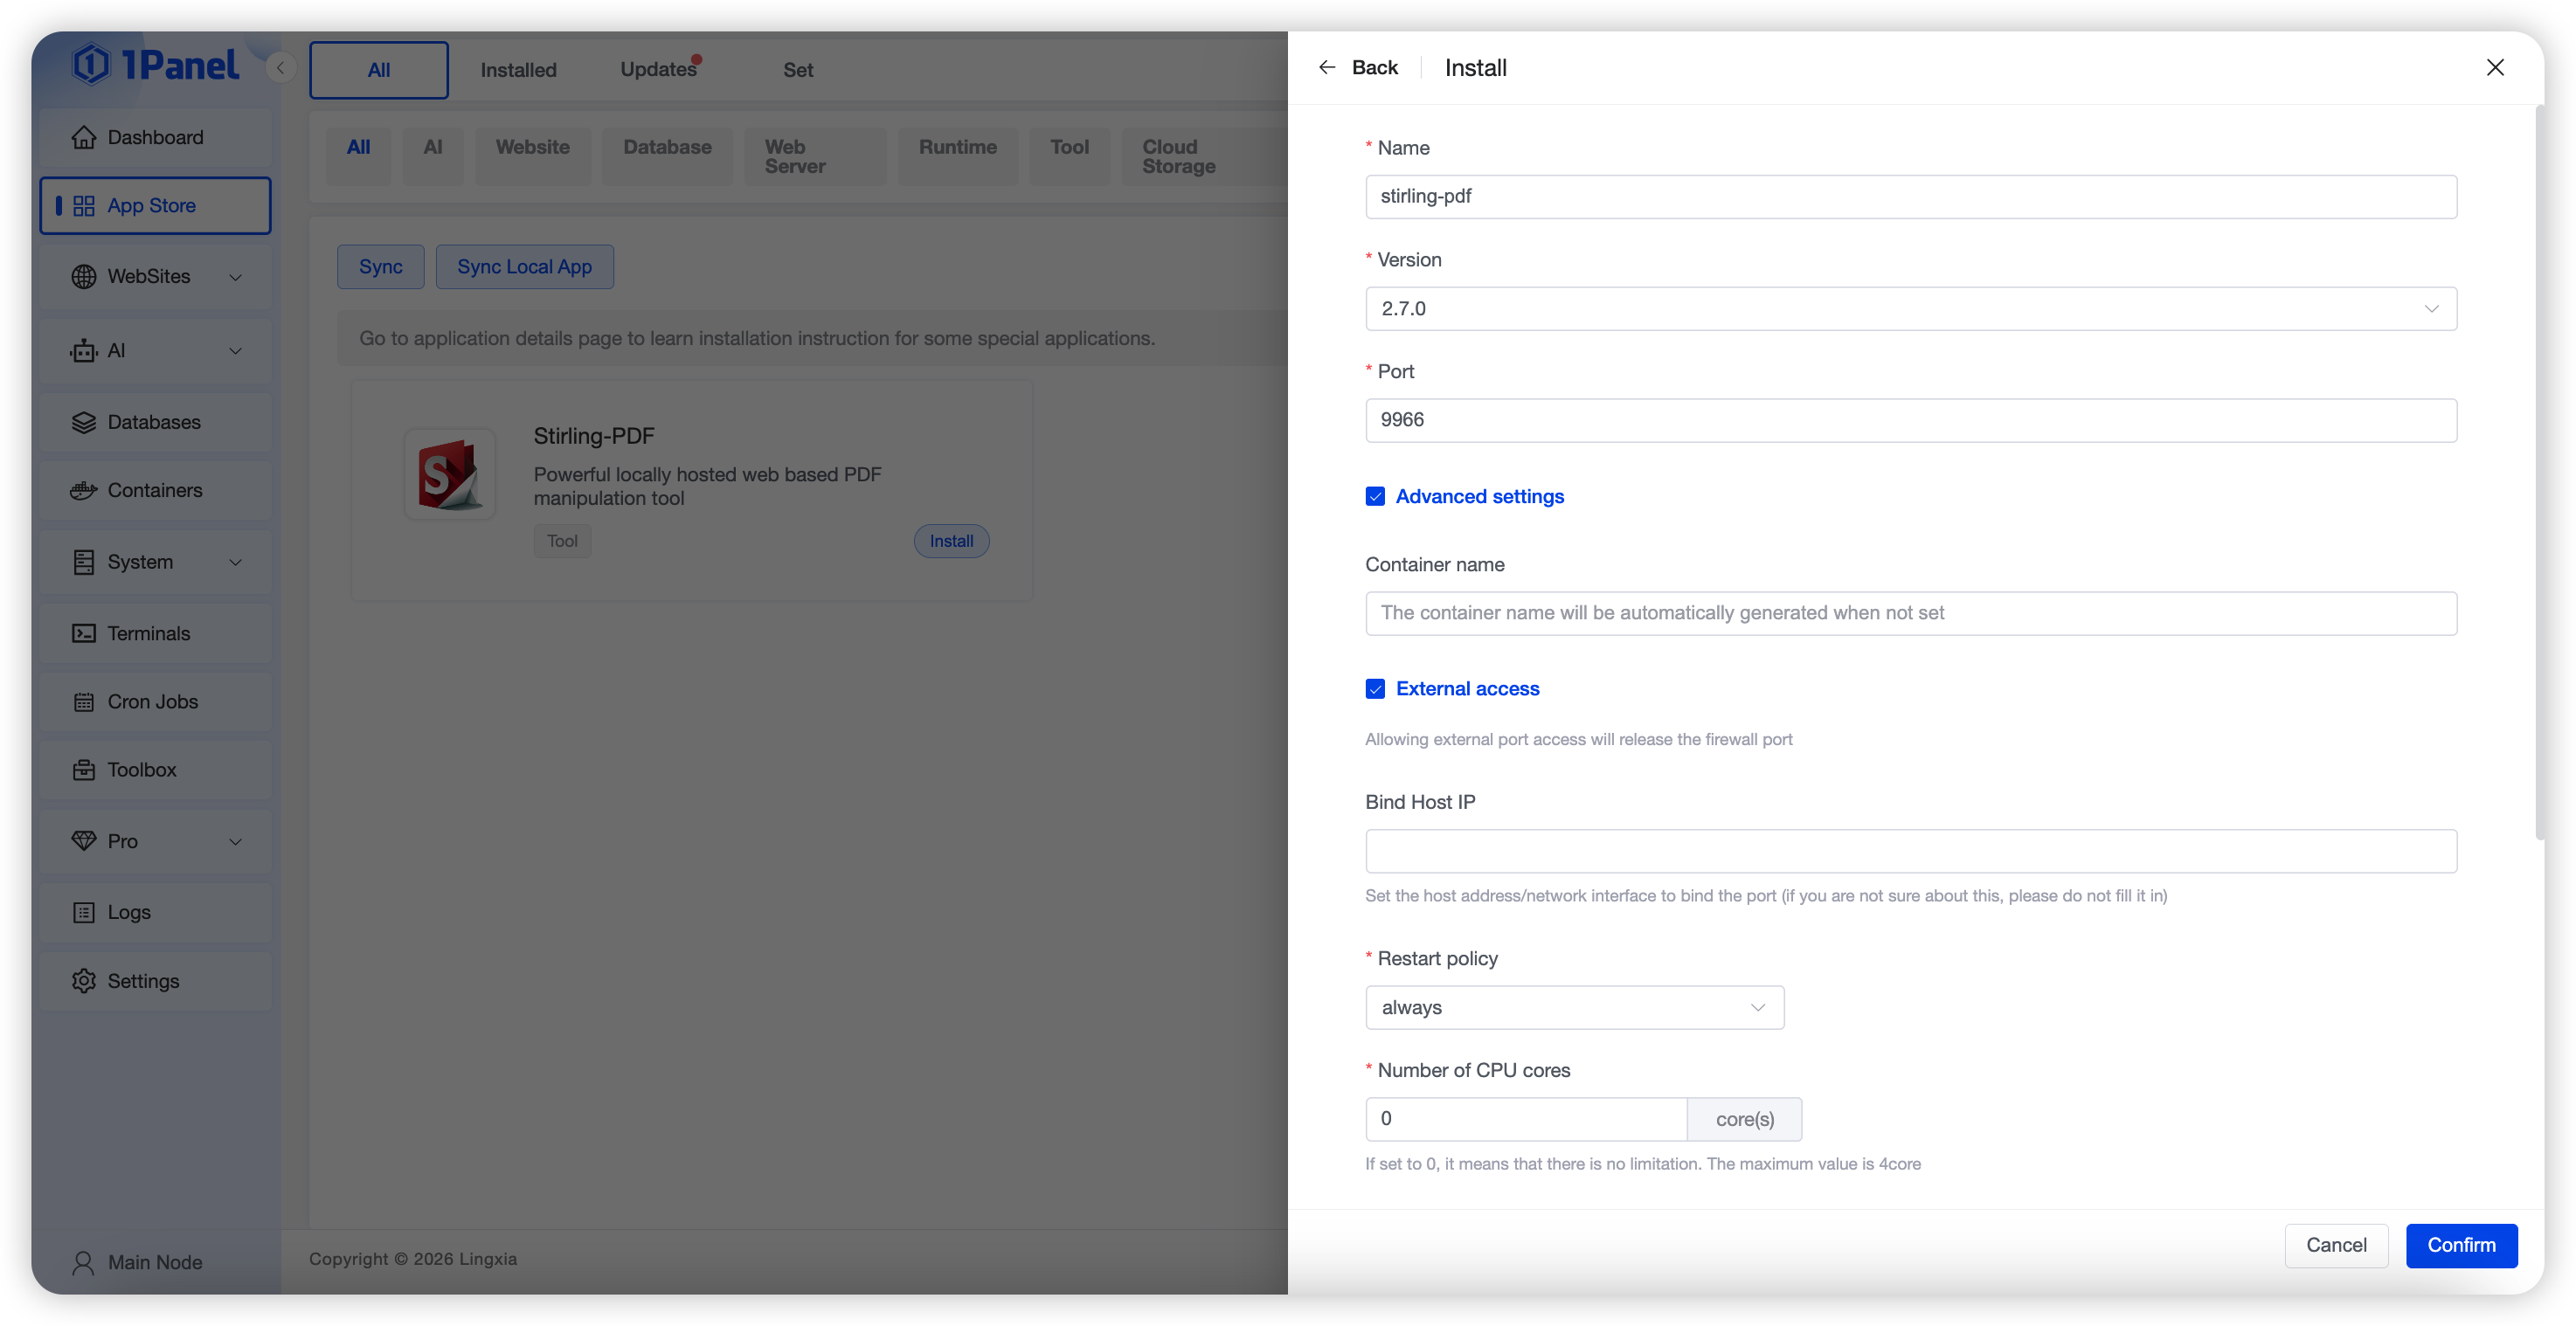Click the Terminals icon in sidebar

(84, 633)
